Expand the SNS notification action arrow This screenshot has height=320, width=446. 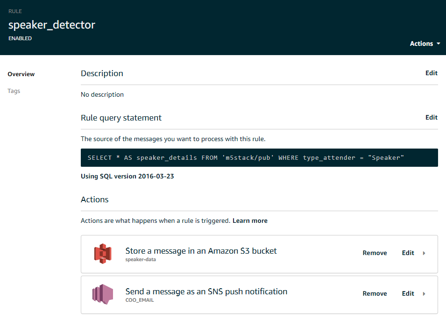[x=424, y=294]
